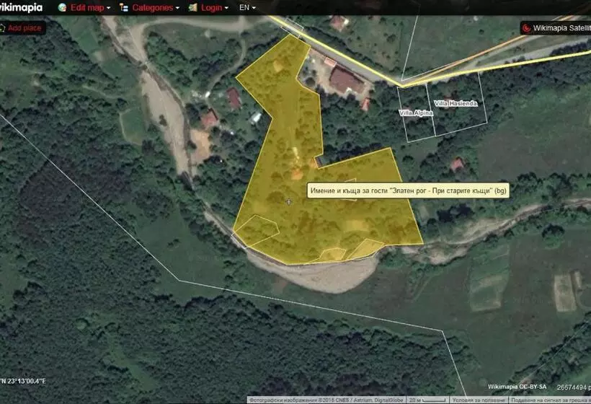Click the crosshair marker on yellow area
The width and height of the screenshot is (591, 404).
coord(289,202)
